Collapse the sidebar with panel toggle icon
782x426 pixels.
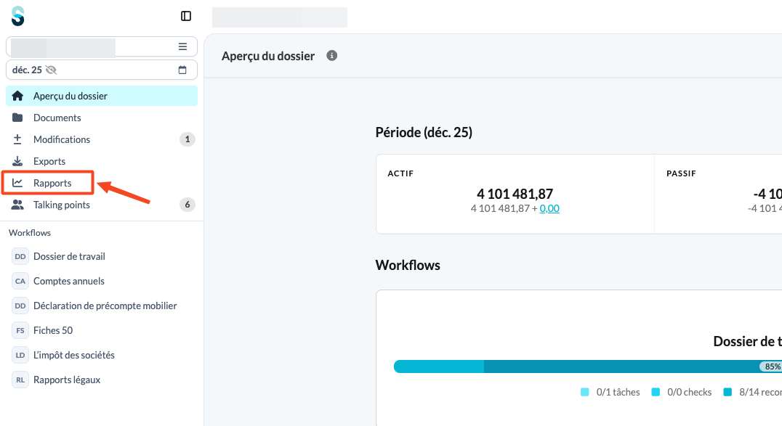click(x=186, y=16)
